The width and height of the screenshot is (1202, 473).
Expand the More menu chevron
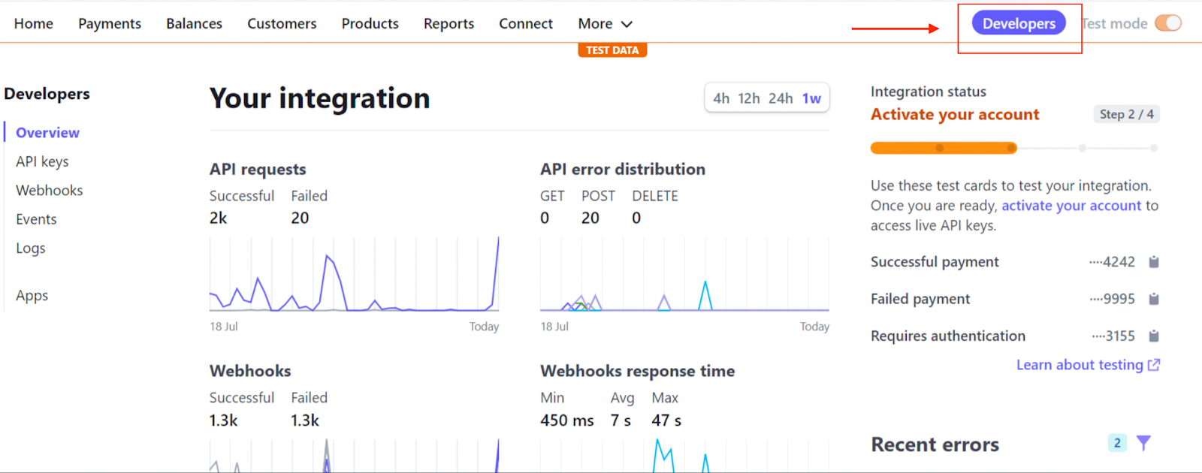627,24
